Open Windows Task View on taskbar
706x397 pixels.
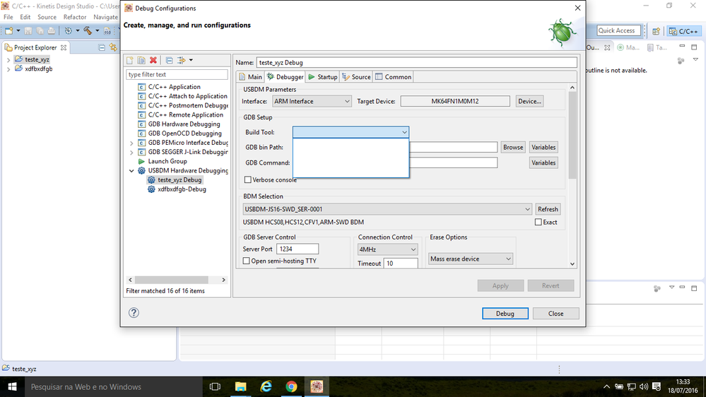pos(216,386)
